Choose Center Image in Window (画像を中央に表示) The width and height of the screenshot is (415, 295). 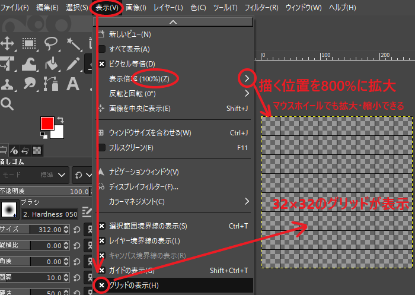(x=173, y=109)
